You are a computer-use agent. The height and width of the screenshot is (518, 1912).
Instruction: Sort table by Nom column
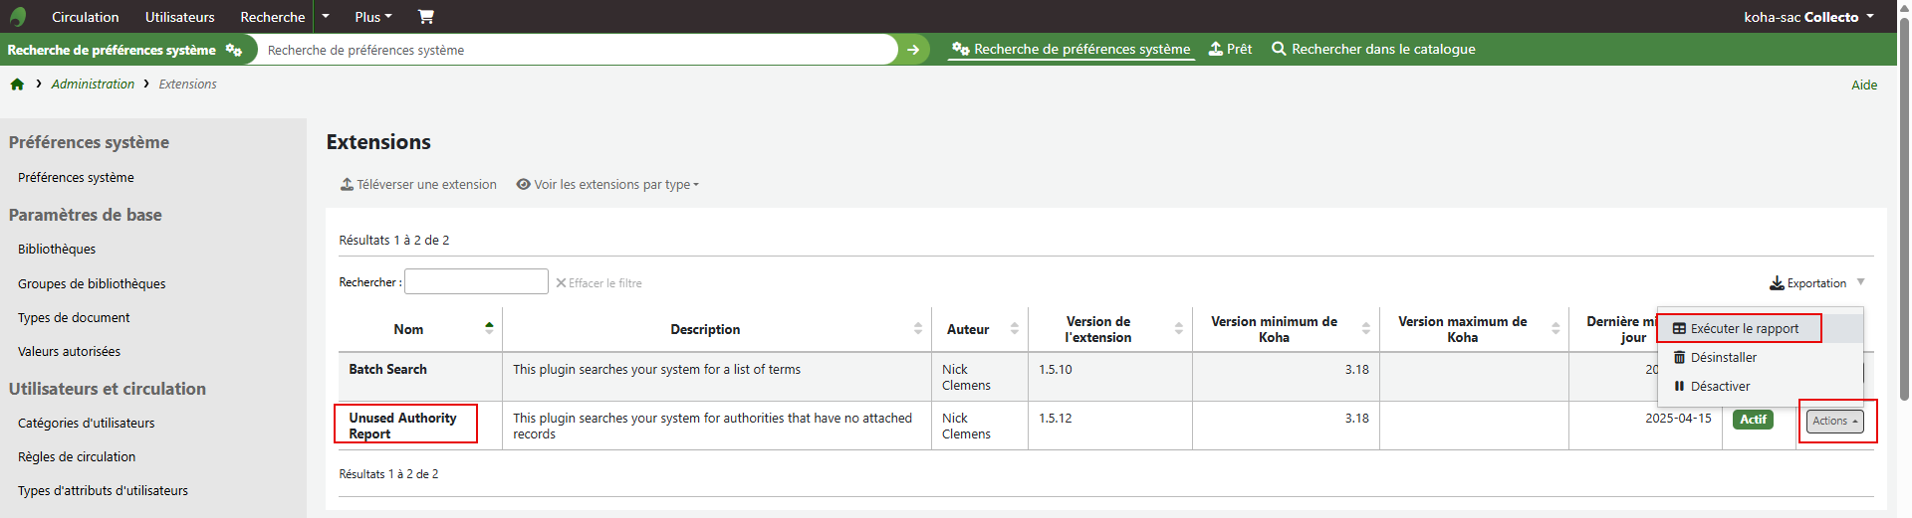point(408,329)
